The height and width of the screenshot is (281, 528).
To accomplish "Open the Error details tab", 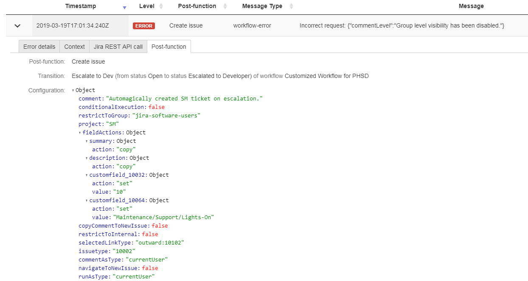I will pos(39,47).
